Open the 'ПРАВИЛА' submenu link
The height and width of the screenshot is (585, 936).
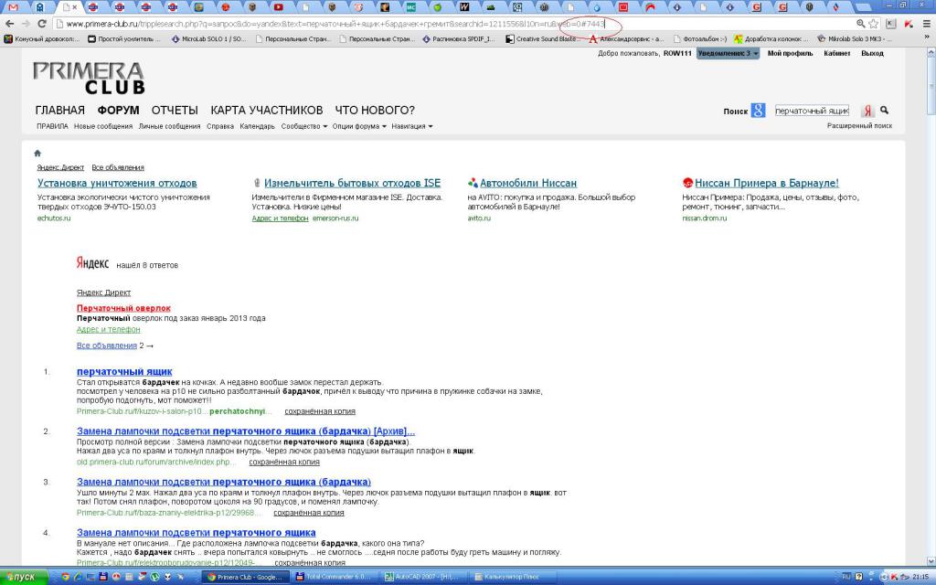click(52, 126)
